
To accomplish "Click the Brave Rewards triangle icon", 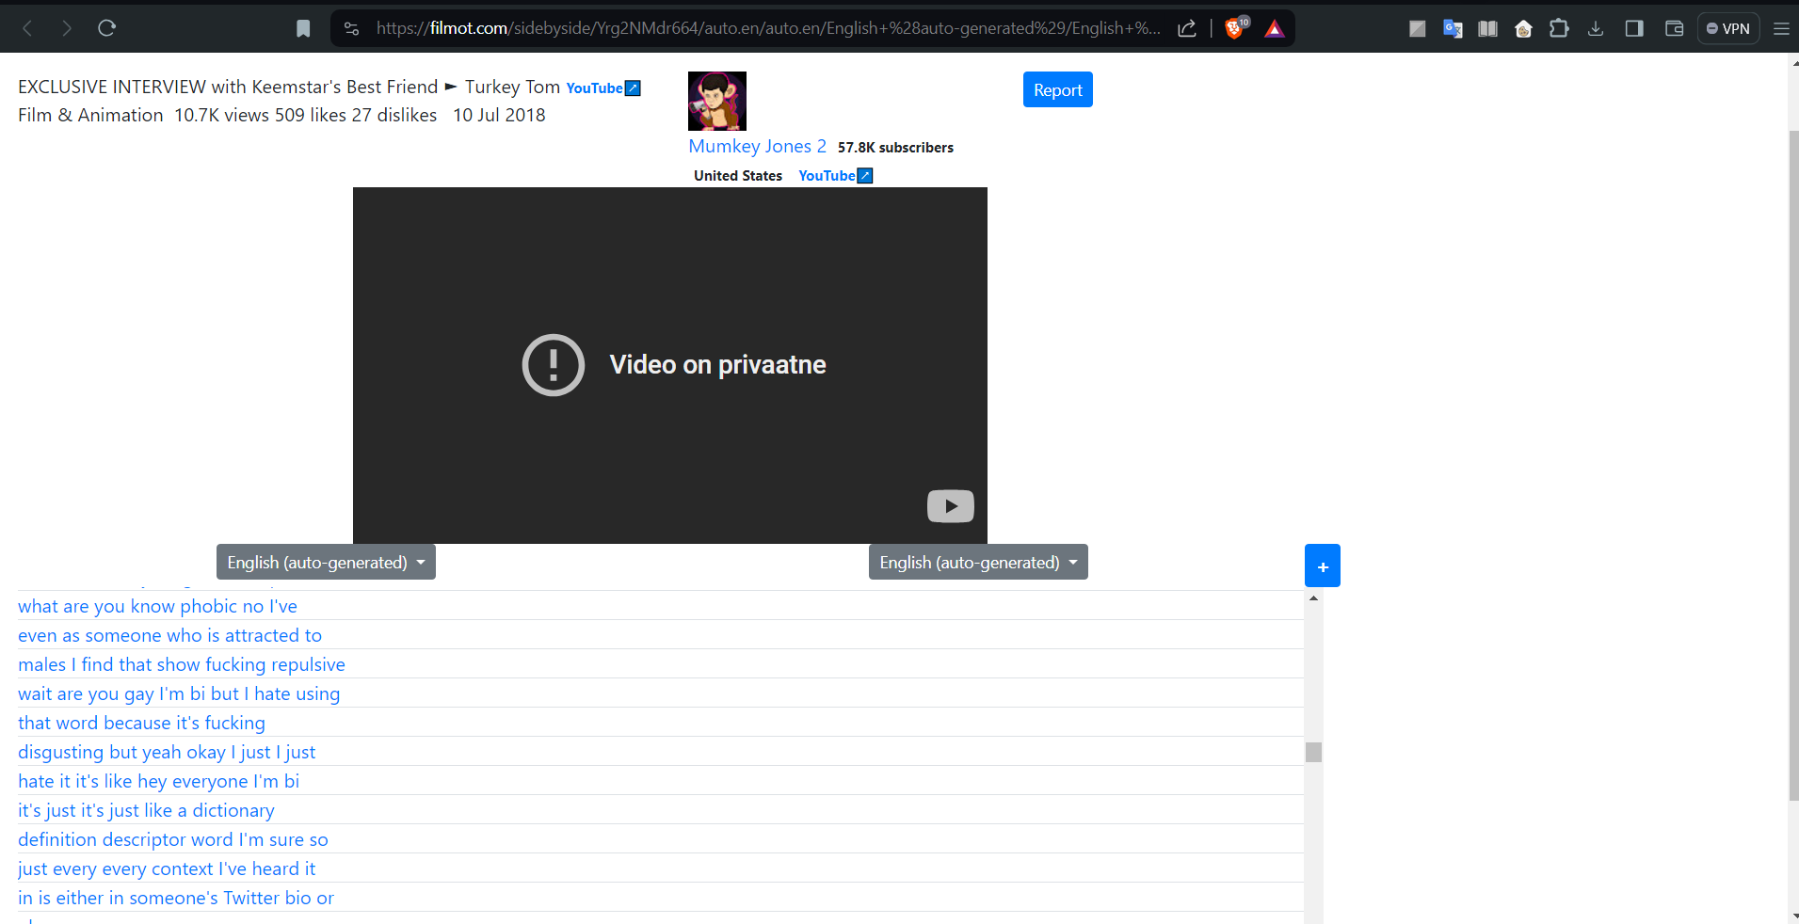I will (1274, 28).
